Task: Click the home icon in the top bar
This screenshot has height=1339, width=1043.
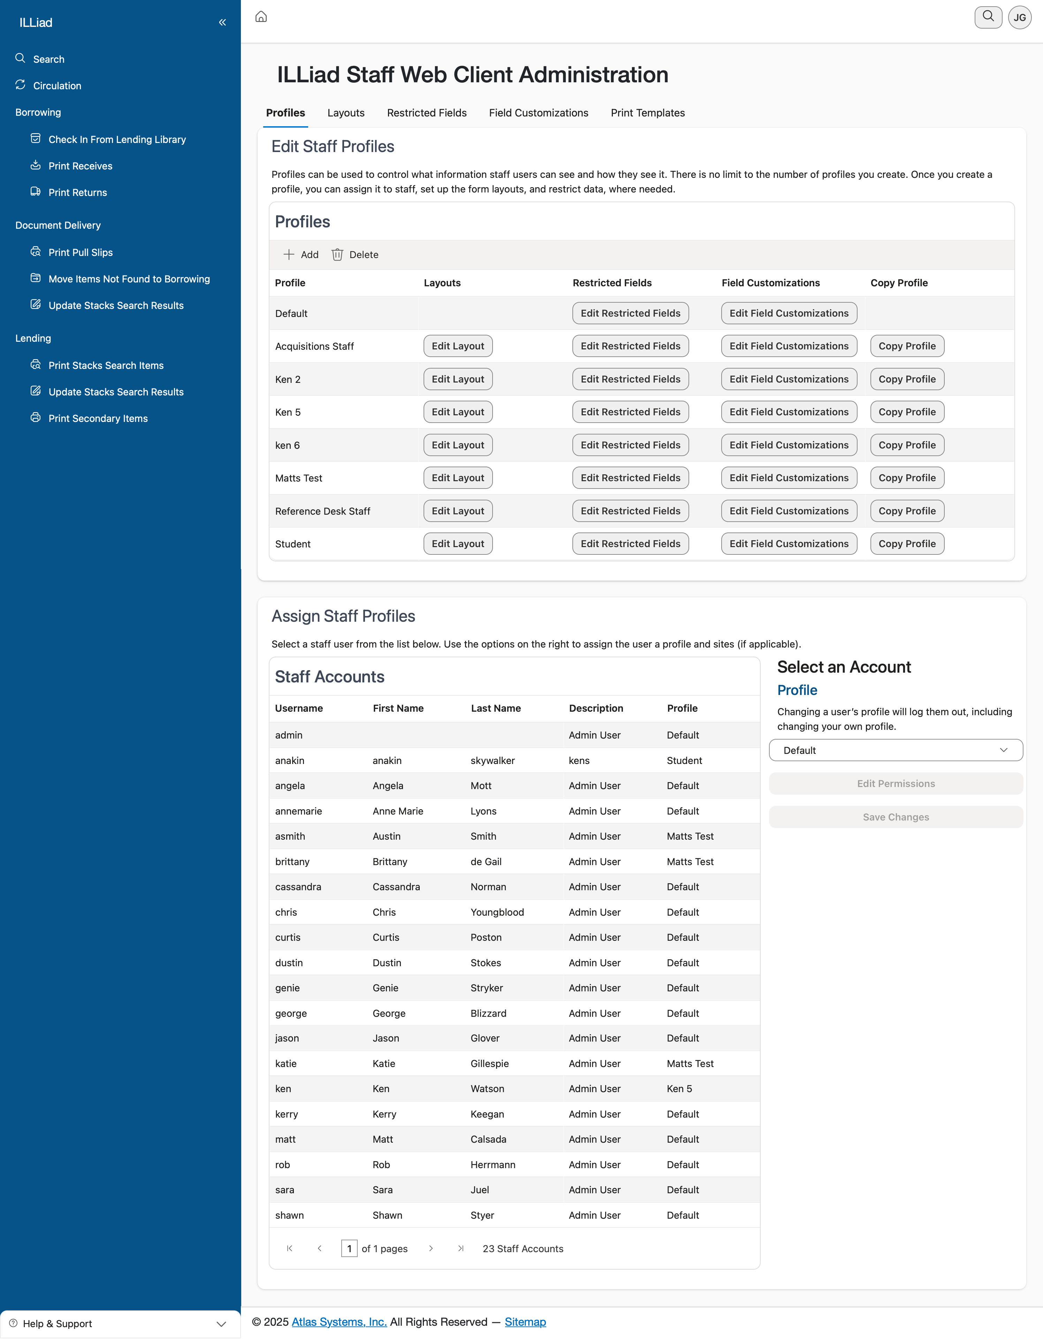Action: (261, 17)
